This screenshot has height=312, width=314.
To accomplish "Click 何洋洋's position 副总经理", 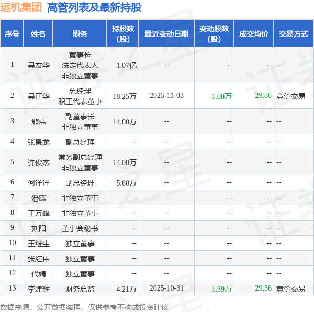I will pos(80,183).
